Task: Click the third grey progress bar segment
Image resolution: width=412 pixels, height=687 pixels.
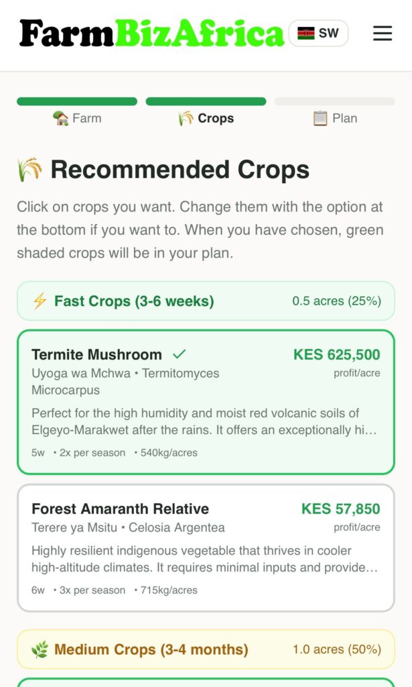Action: coord(334,102)
